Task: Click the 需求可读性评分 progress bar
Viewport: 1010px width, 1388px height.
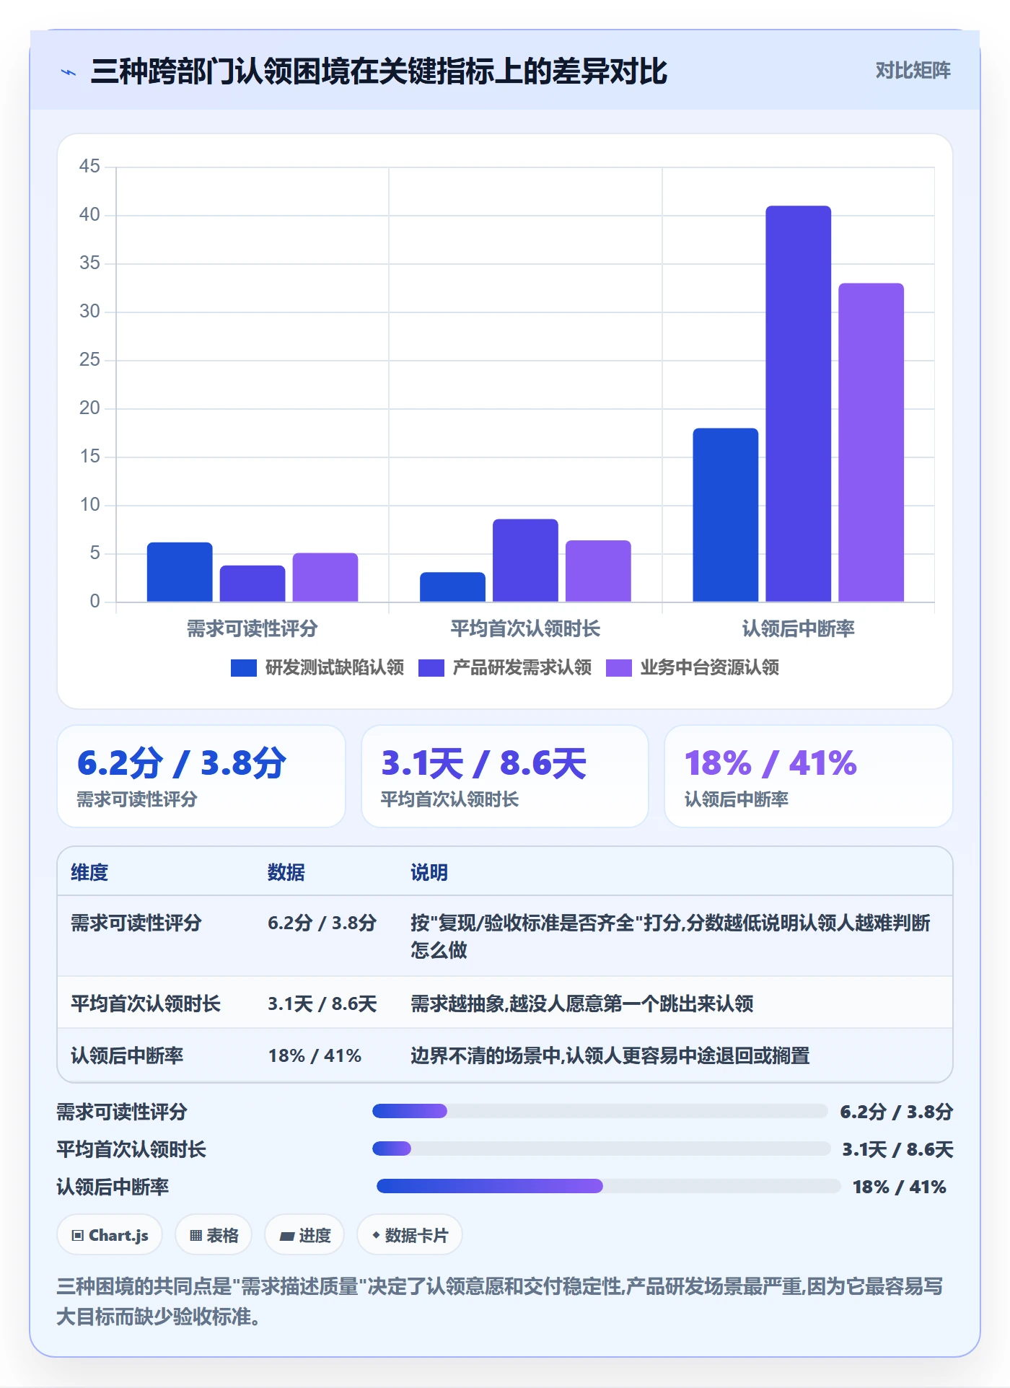Action: point(600,1111)
